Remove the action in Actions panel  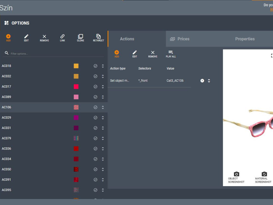153,54
